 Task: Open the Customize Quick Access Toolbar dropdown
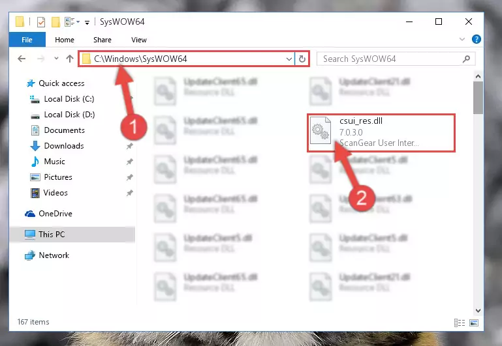coord(87,22)
